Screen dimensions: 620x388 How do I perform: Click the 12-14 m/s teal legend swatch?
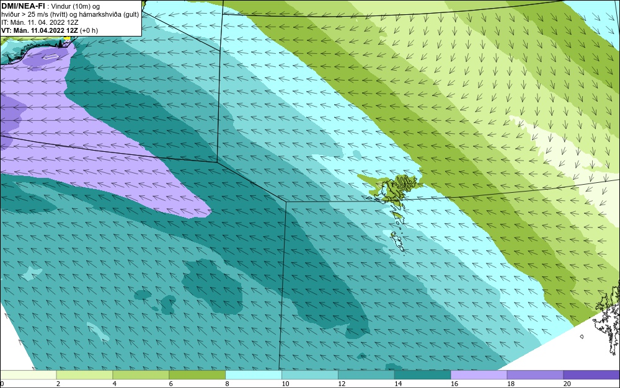[x=366, y=374]
